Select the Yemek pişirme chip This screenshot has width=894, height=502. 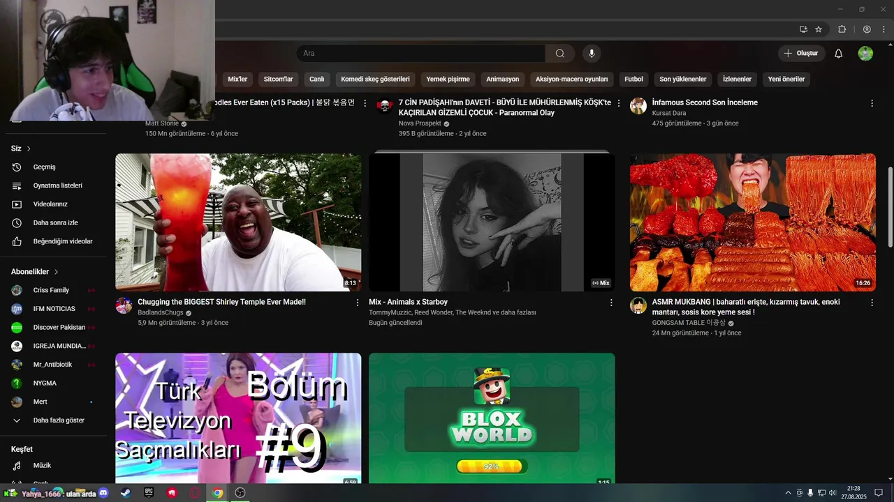pyautogui.click(x=448, y=79)
